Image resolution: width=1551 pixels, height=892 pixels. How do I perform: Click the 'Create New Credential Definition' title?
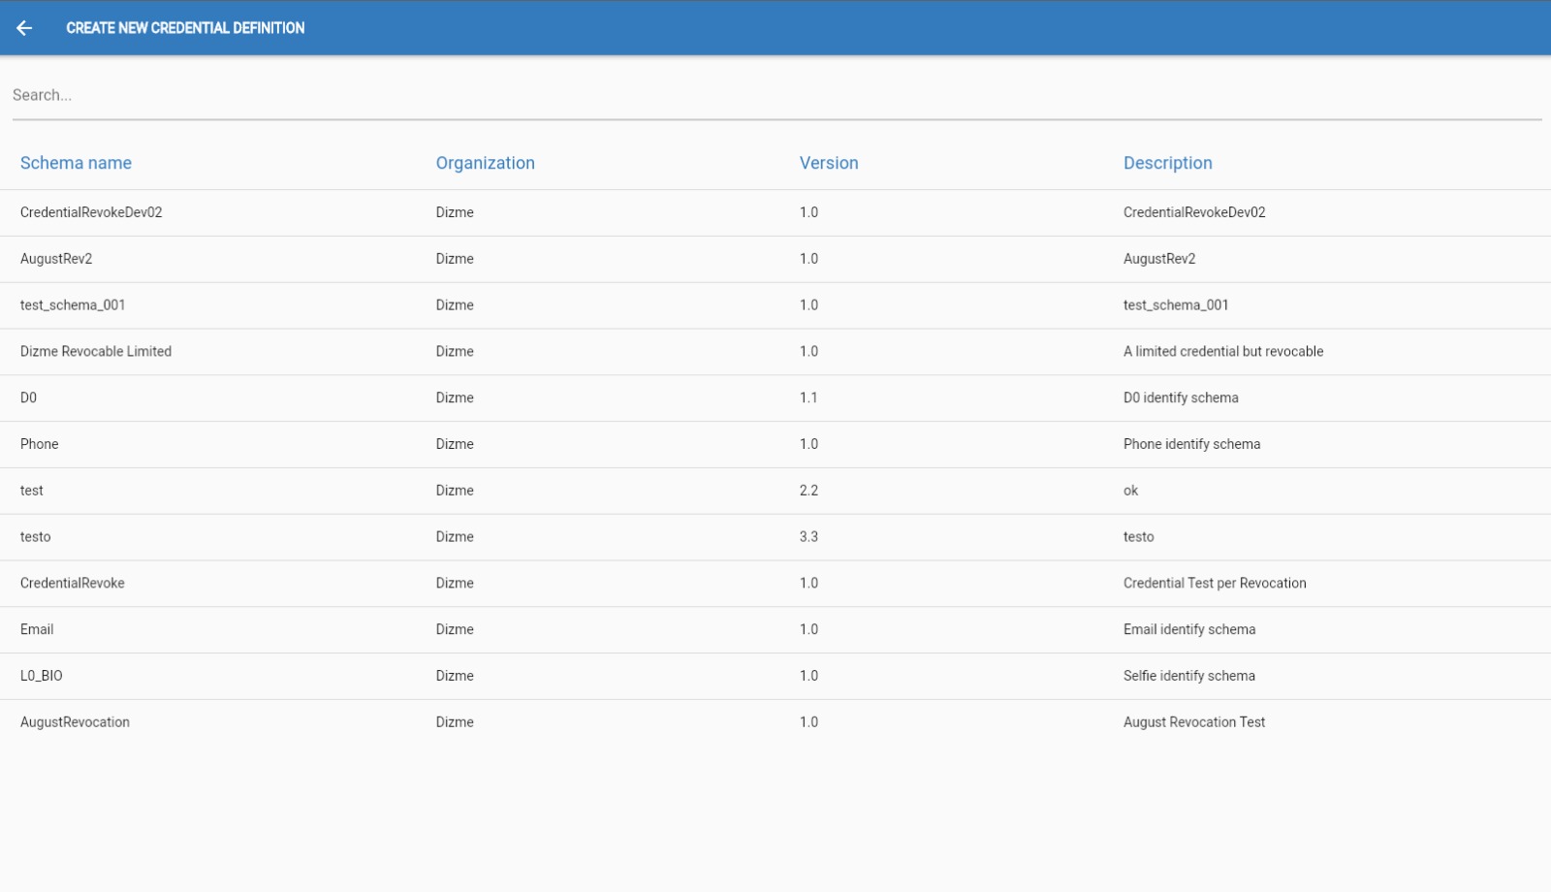[x=185, y=28]
